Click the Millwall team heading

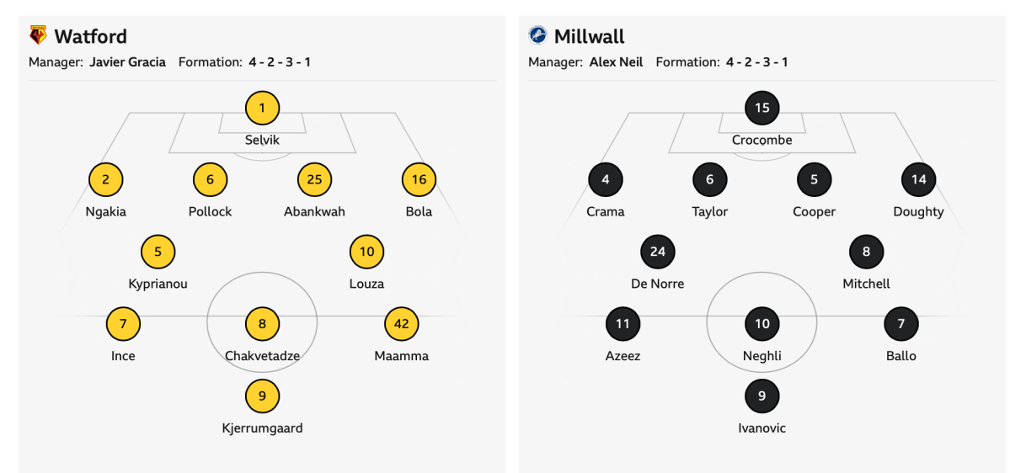tap(590, 36)
